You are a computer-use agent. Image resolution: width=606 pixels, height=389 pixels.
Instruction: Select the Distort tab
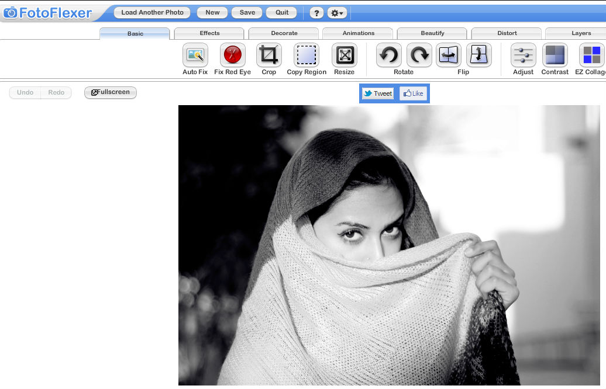(507, 33)
